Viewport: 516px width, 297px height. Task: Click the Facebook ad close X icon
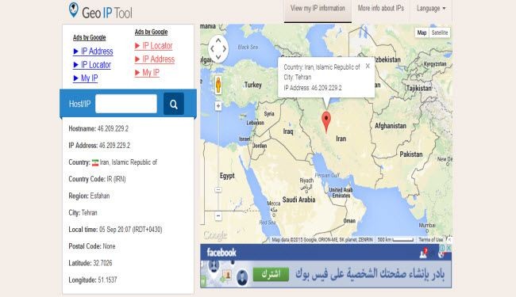[449, 248]
